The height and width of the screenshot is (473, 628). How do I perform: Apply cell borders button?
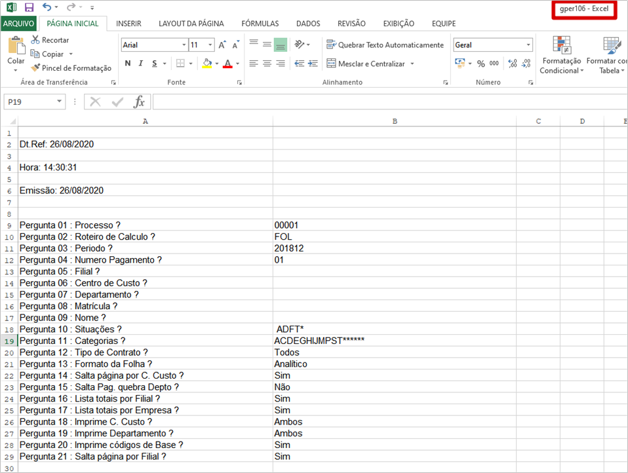click(x=181, y=64)
